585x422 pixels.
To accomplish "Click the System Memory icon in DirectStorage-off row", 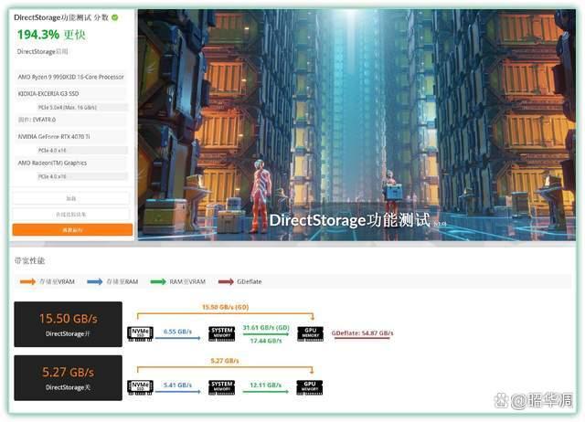I will (x=221, y=387).
